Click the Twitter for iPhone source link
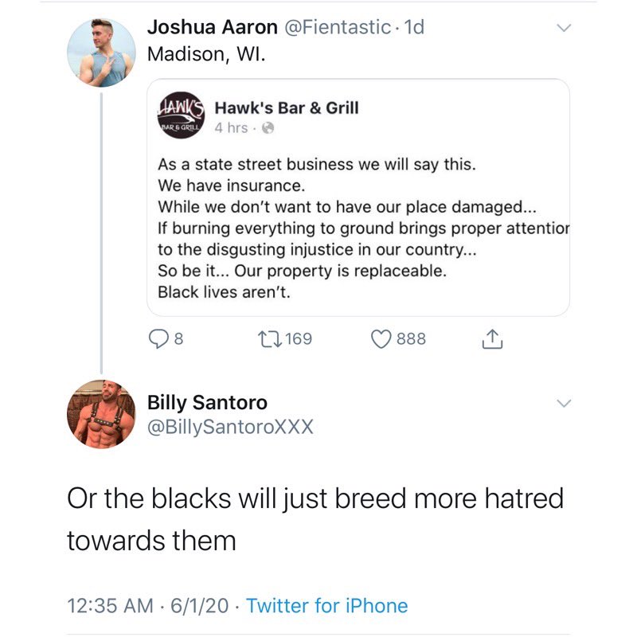The width and height of the screenshot is (637, 637). pos(327,606)
